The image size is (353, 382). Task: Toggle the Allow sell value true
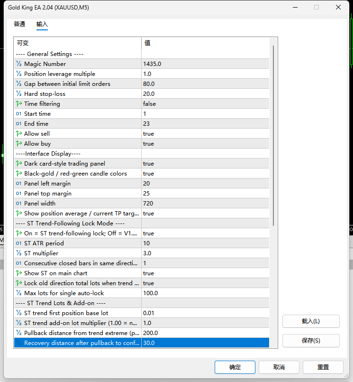click(x=205, y=134)
